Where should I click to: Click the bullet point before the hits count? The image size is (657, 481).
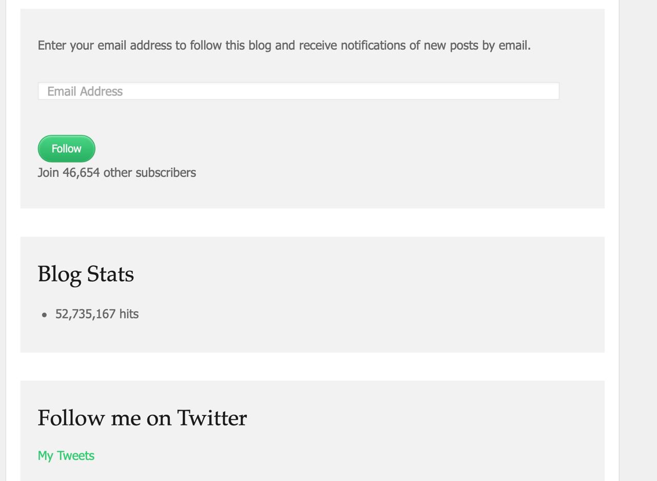click(x=44, y=315)
